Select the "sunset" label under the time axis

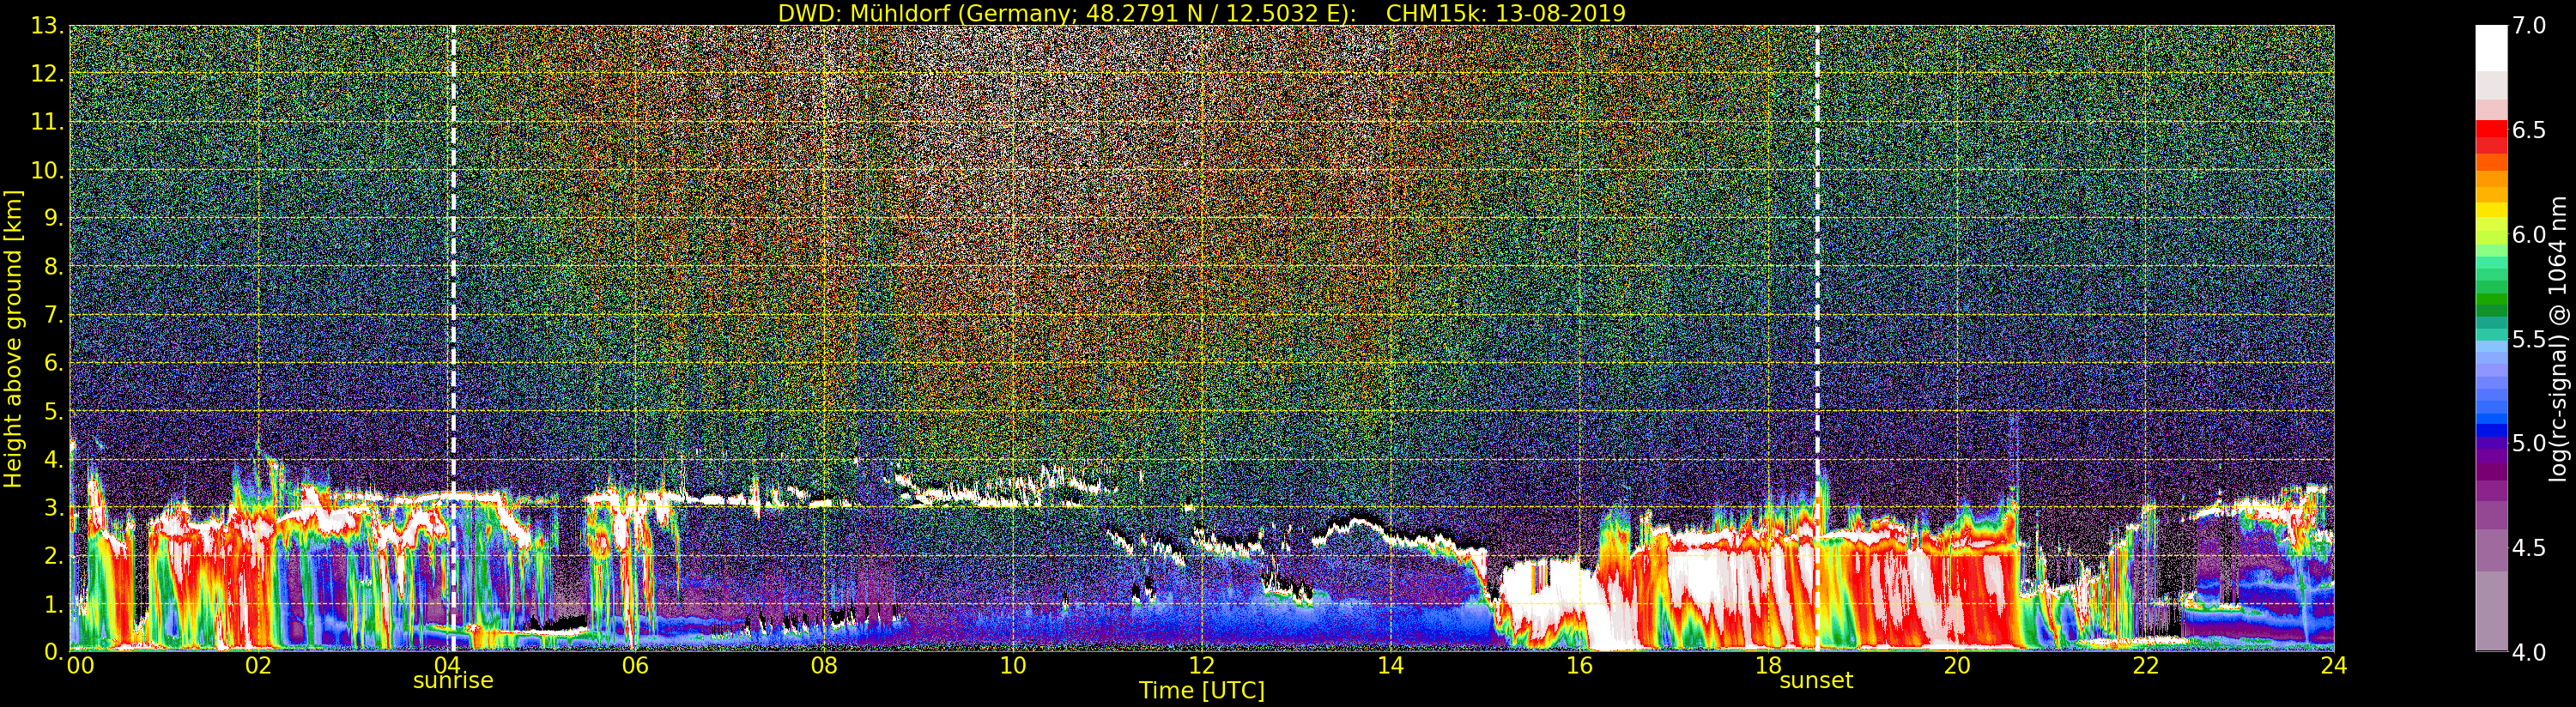(1816, 681)
